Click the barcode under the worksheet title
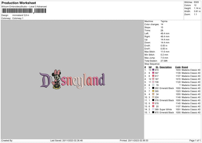202x143 pixels. pyautogui.click(x=24, y=11)
